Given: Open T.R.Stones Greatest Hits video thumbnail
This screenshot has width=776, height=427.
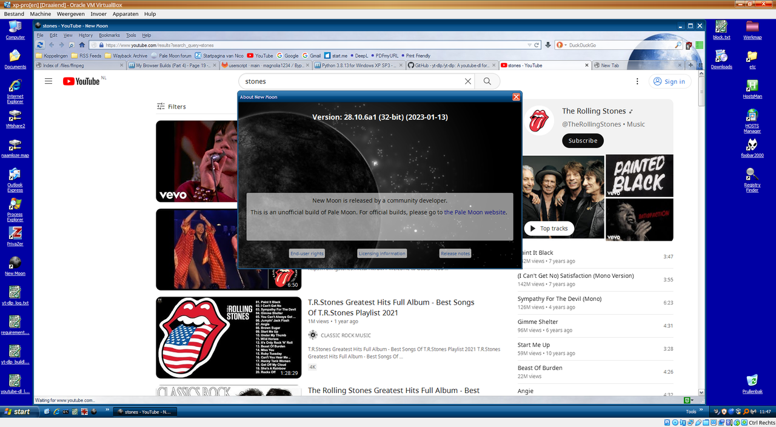Looking at the screenshot, I should coord(229,337).
